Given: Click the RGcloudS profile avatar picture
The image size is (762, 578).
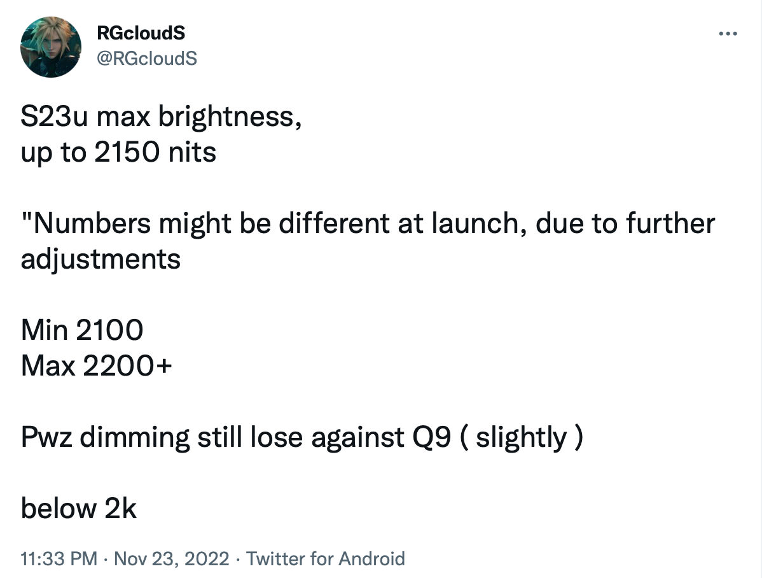Looking at the screenshot, I should click(x=50, y=46).
